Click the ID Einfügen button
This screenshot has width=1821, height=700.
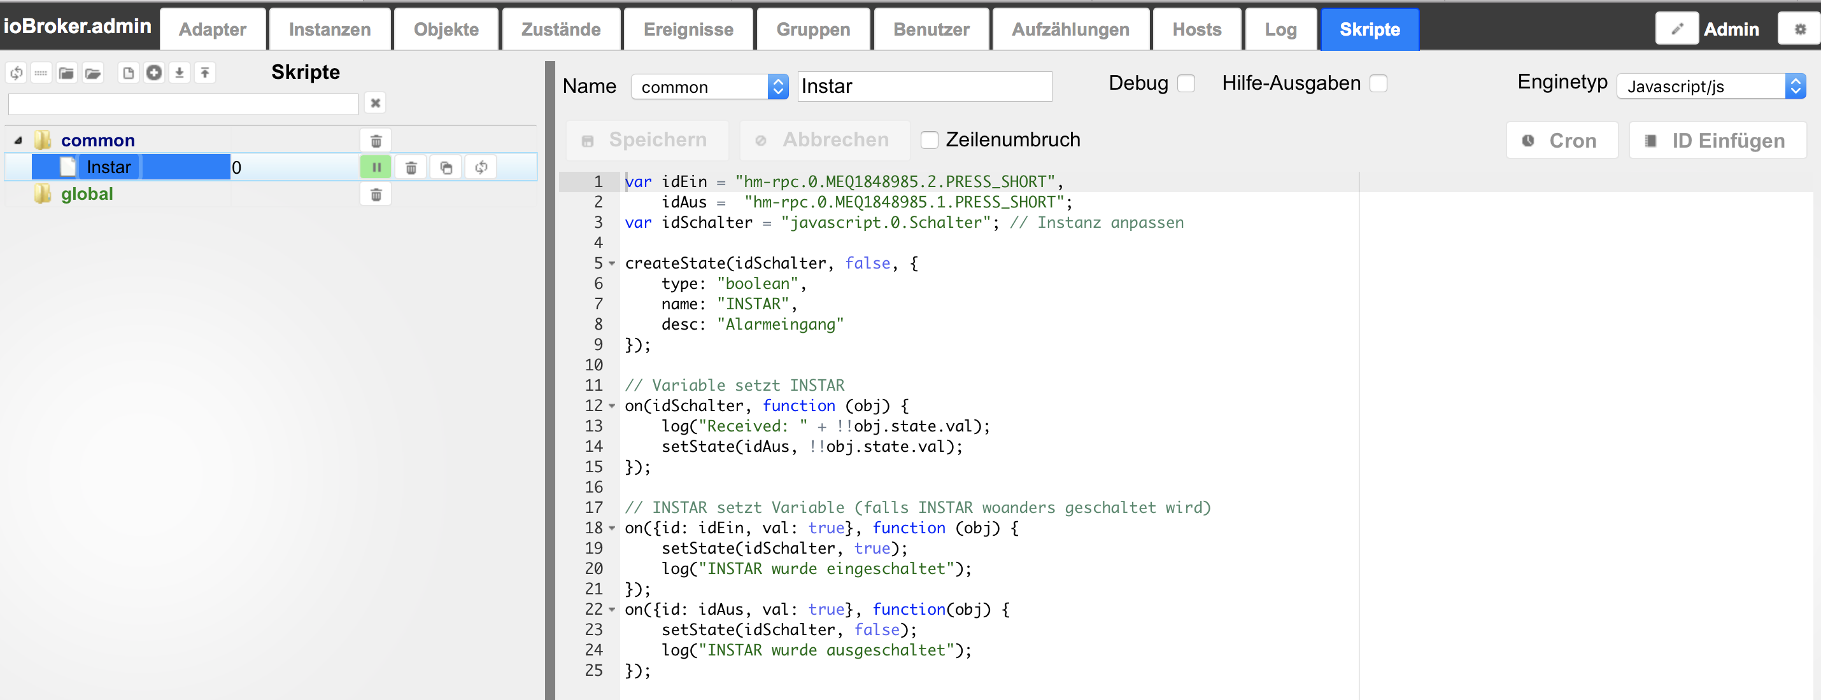(1717, 141)
